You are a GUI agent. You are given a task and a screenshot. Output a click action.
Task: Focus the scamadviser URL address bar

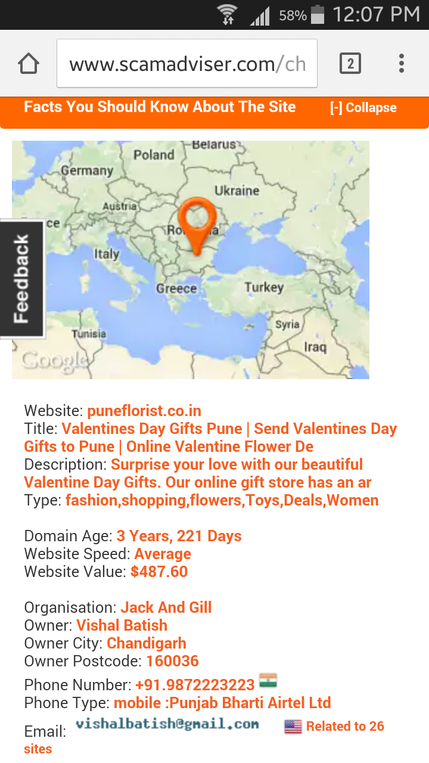point(187,63)
